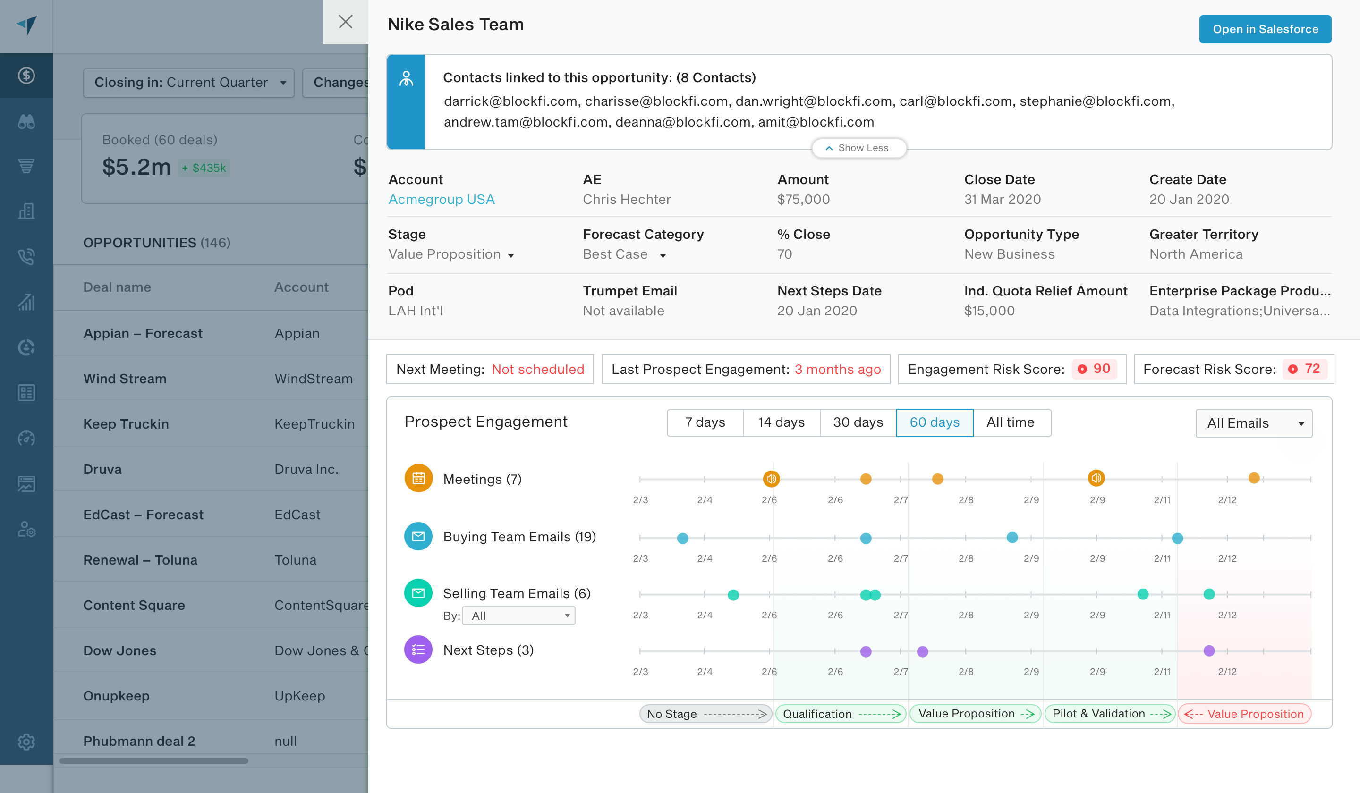Click the settings gear icon

click(x=26, y=742)
